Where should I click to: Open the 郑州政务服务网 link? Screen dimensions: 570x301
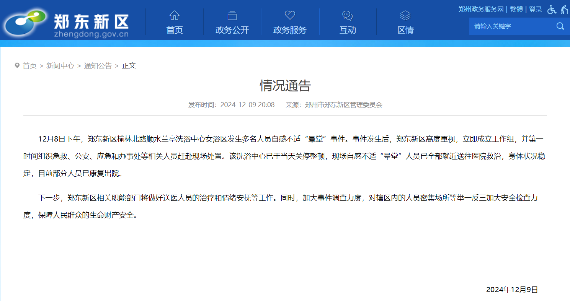pos(481,10)
